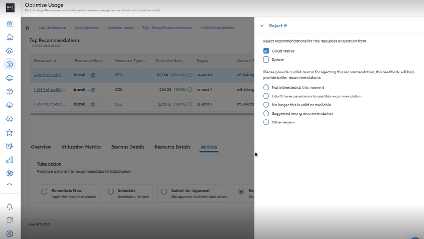Switch to Overview tab
This screenshot has height=239, width=424.
point(41,147)
